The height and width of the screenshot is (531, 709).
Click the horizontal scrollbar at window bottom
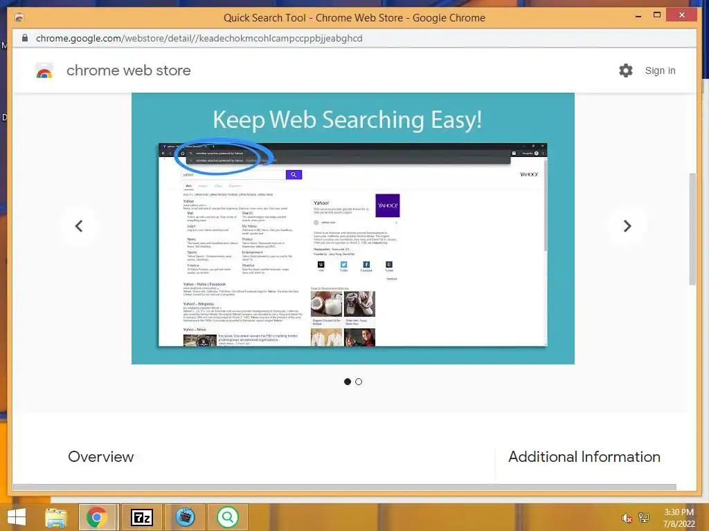tap(345, 487)
